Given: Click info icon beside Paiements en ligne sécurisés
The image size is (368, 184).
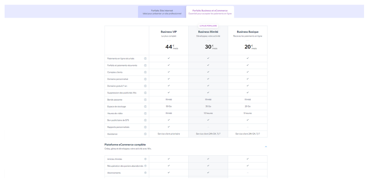Looking at the screenshot, I should click(x=145, y=58).
